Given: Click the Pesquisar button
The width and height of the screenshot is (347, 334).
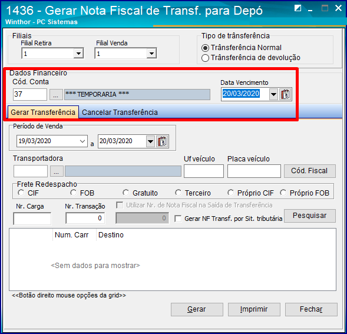Looking at the screenshot, I should 310,216.
